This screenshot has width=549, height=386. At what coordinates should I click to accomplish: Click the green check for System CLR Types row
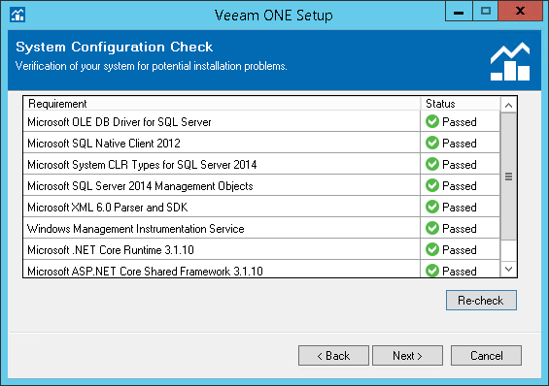pos(432,164)
